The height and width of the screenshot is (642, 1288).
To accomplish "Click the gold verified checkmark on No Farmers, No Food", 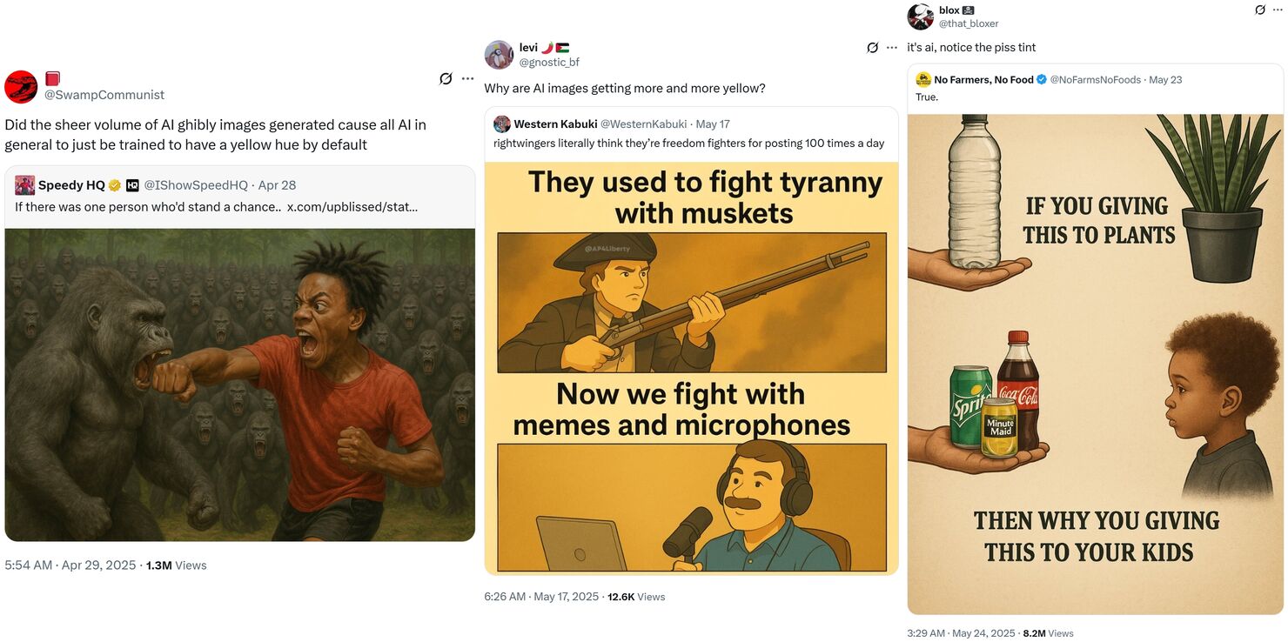I will click(x=1041, y=78).
